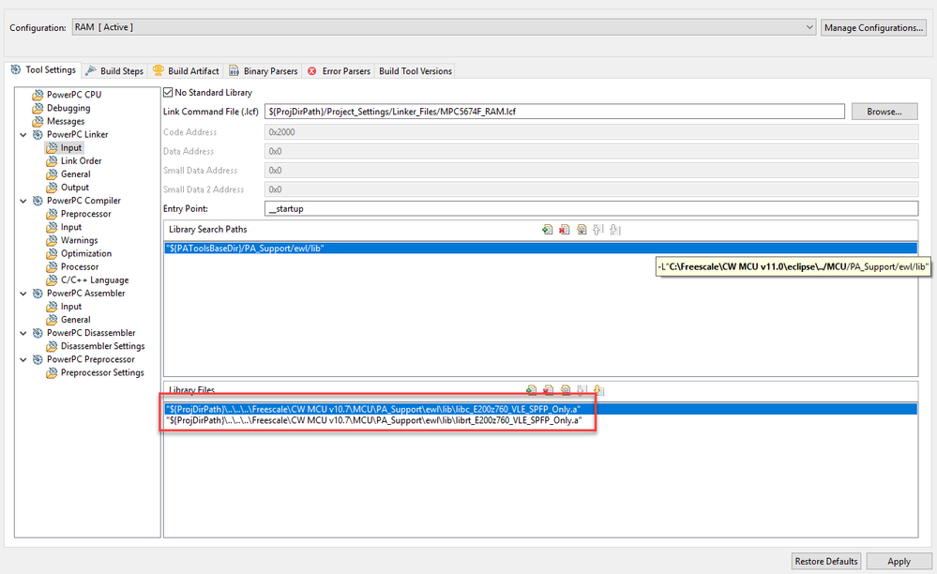Move library search path up

(x=598, y=230)
